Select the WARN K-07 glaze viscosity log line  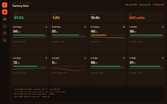click(x=37, y=89)
